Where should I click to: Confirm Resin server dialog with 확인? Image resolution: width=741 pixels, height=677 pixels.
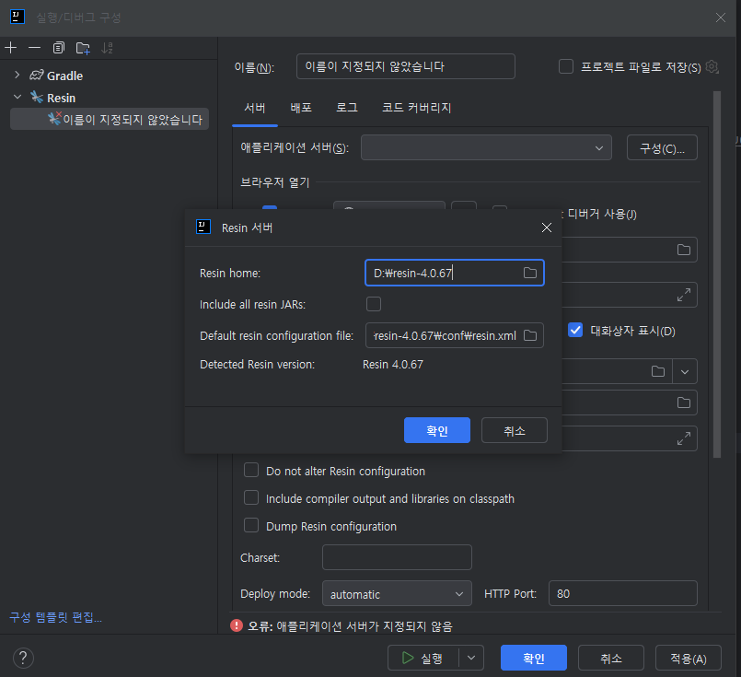click(436, 430)
